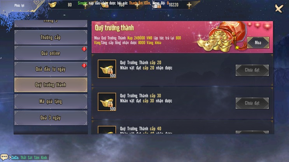The height and width of the screenshot is (162, 289).
Task: Open the Mã quà tặng tab
Action: click(x=51, y=102)
